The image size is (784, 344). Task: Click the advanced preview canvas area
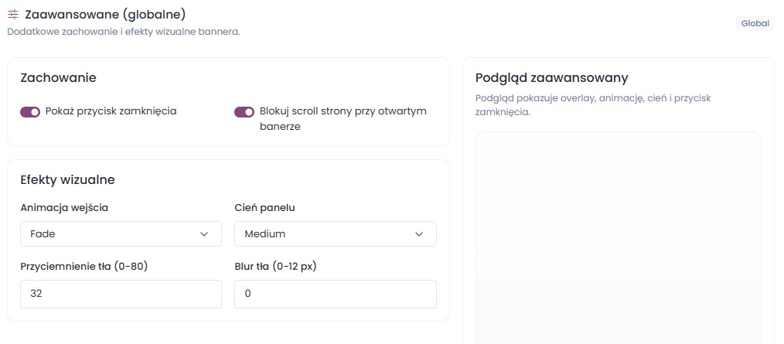click(618, 238)
